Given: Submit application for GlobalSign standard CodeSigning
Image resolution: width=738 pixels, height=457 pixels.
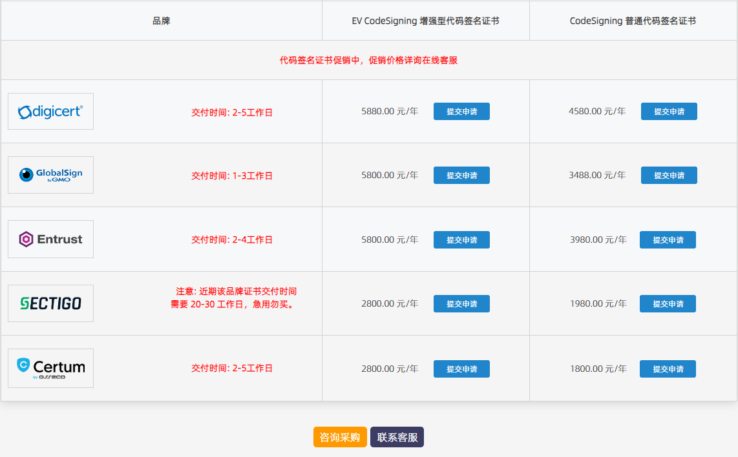Looking at the screenshot, I should [669, 176].
